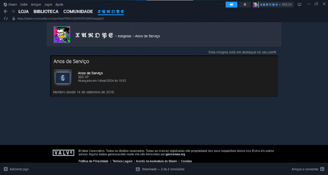The height and width of the screenshot is (175, 328).
Task: Click the Adicionar jogo label
Action: (x=19, y=169)
